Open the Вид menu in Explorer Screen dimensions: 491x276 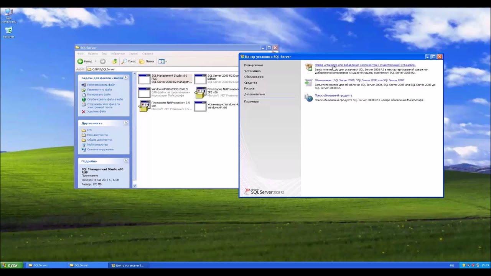click(104, 54)
